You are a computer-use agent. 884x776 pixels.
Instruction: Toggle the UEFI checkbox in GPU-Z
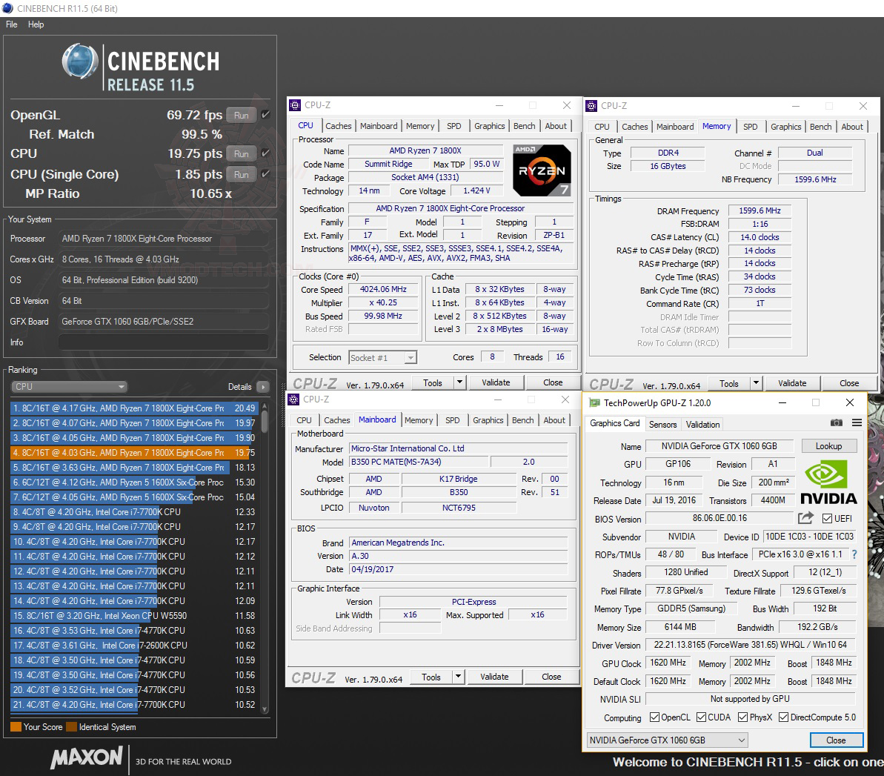coord(827,518)
